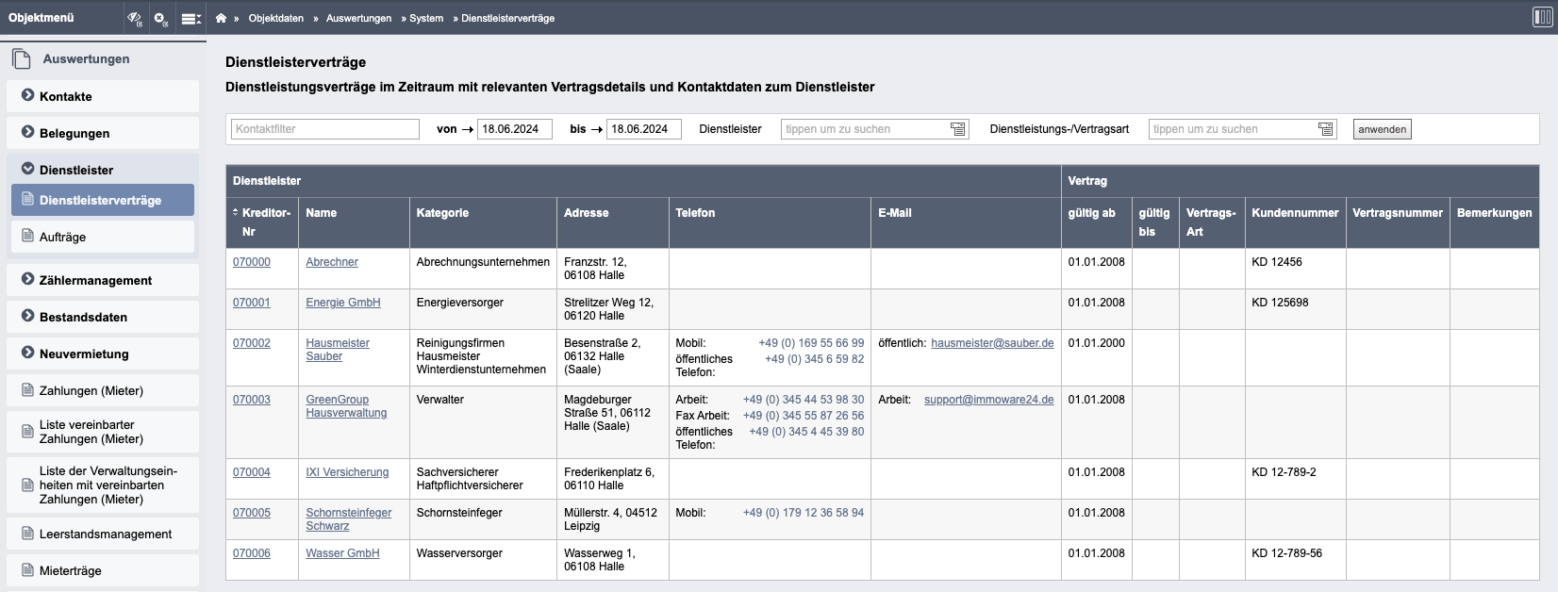
Task: Open Hausmeister Sauber name link
Action: pyautogui.click(x=338, y=350)
